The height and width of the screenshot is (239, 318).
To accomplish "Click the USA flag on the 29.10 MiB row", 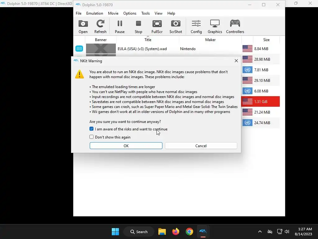I will point(248,80).
